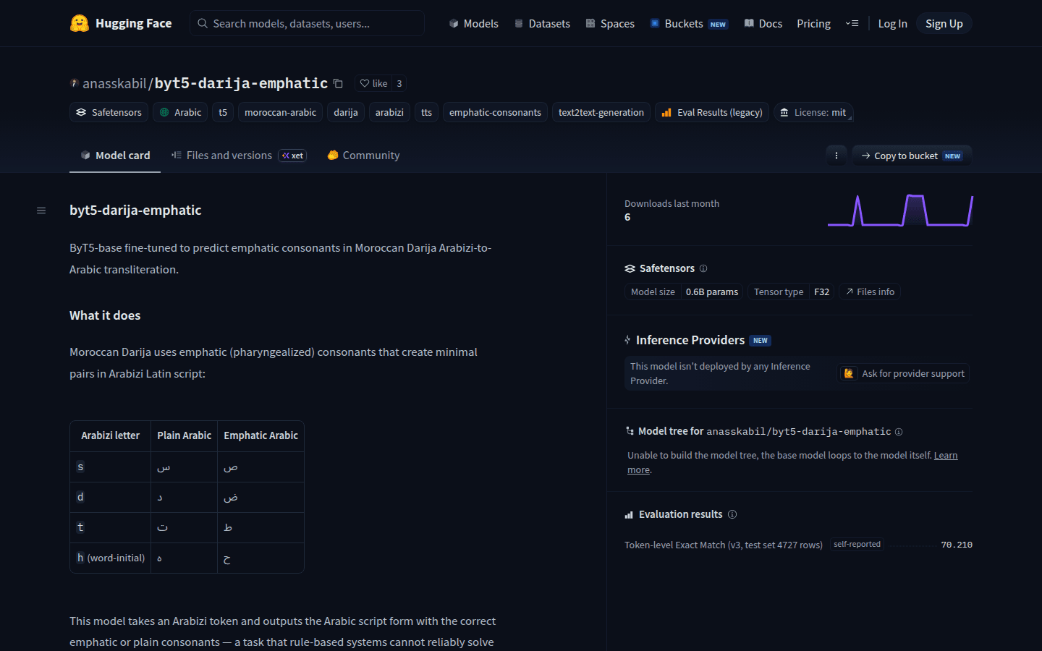Click Ask for provider support
This screenshot has height=651, width=1042.
904,373
